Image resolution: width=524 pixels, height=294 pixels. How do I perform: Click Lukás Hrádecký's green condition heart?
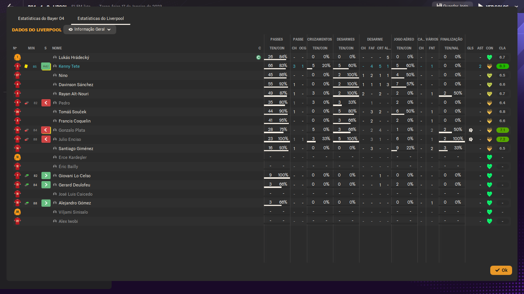pos(489,57)
